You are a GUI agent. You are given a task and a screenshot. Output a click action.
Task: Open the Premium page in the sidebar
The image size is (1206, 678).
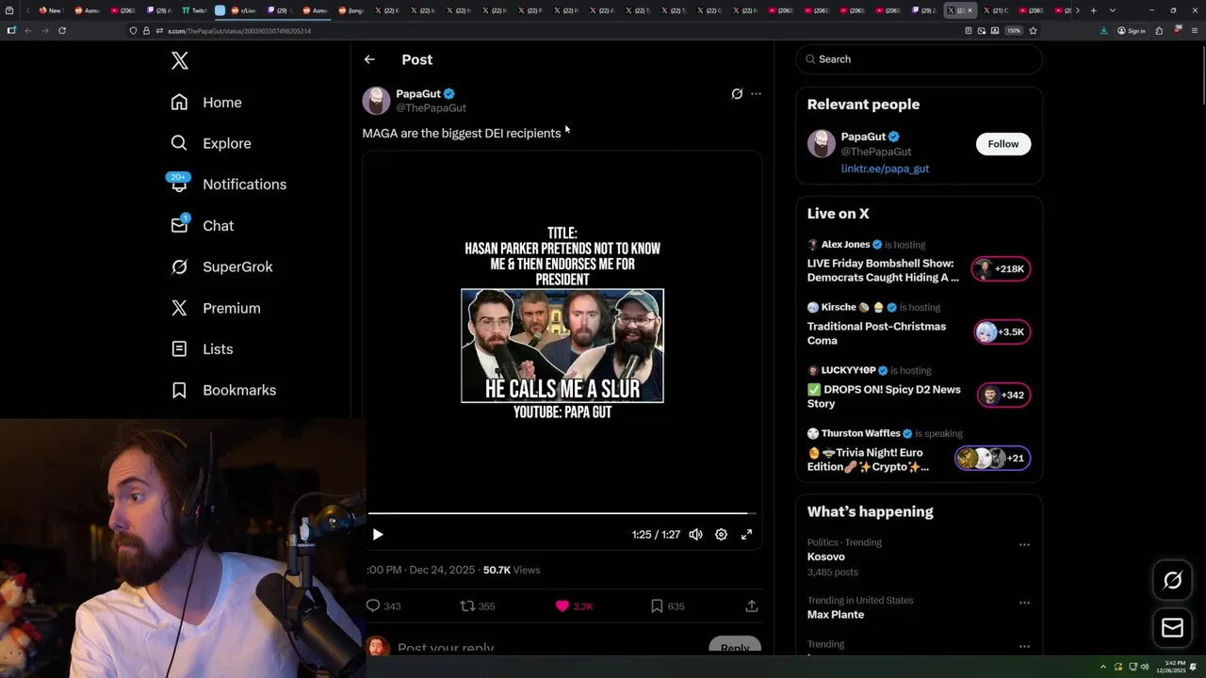[x=216, y=308]
